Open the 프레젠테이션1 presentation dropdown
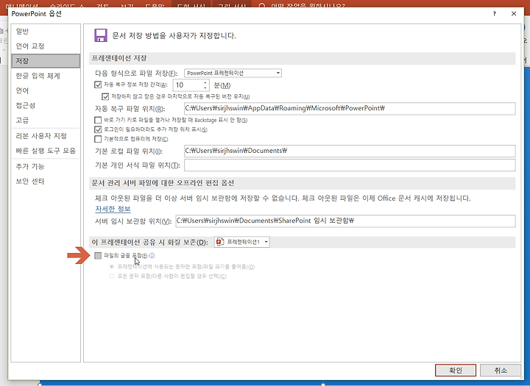The width and height of the screenshot is (530, 386). pos(241,242)
